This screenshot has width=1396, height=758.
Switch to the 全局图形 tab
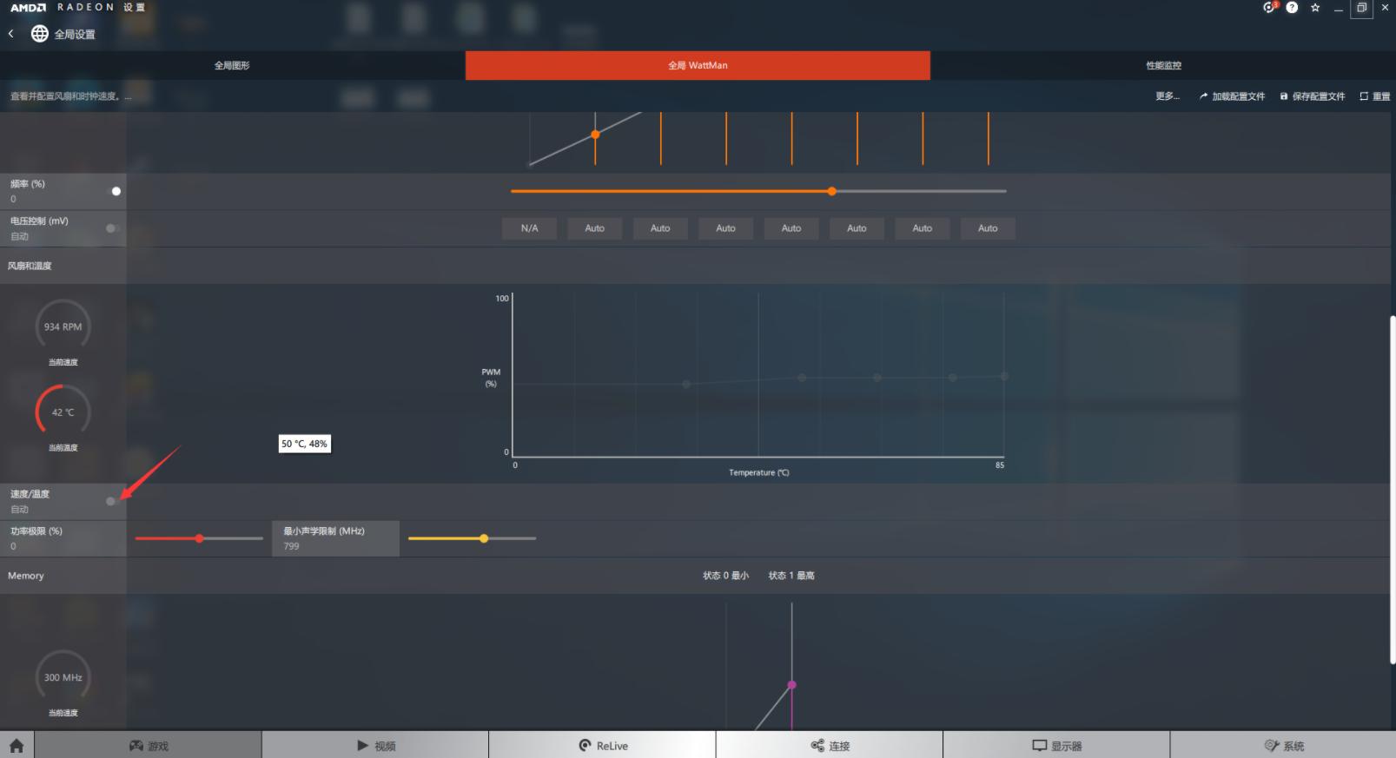[x=232, y=65]
